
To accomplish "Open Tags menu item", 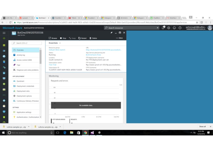I will pyautogui.click(x=26, y=65).
